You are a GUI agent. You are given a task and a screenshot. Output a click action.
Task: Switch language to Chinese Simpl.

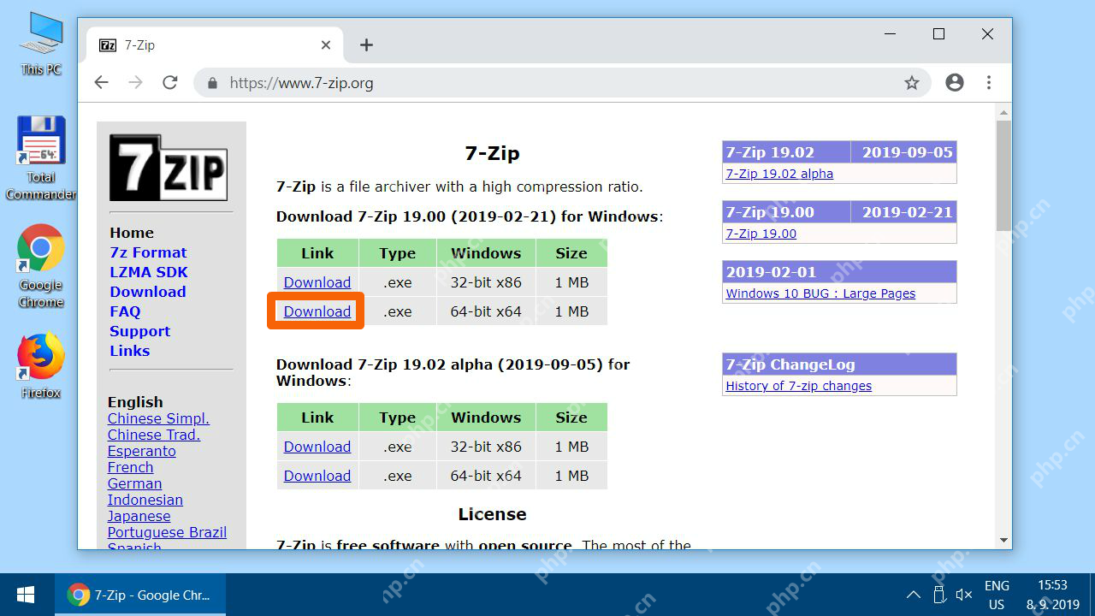(x=158, y=418)
